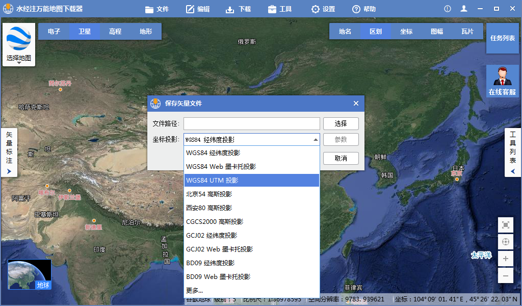The height and width of the screenshot is (306, 522).
Task: Open the 任务列表 task list panel
Action: [502, 37]
